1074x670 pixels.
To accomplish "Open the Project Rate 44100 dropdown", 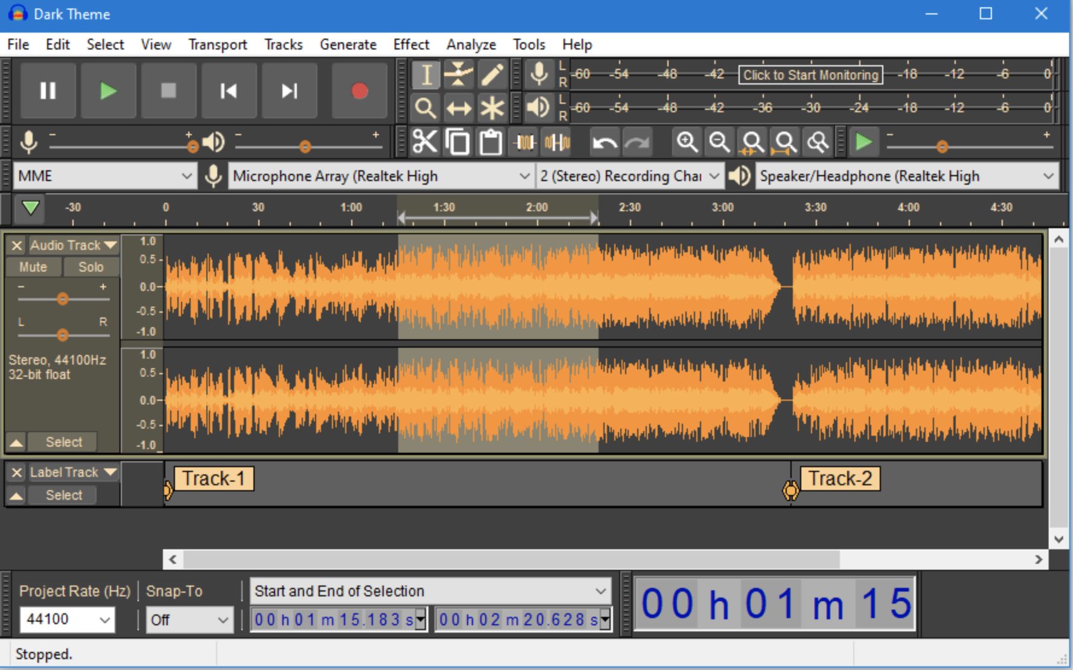I will click(67, 619).
